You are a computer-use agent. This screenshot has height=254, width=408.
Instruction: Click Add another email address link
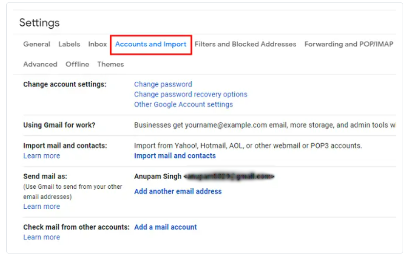pos(178,191)
